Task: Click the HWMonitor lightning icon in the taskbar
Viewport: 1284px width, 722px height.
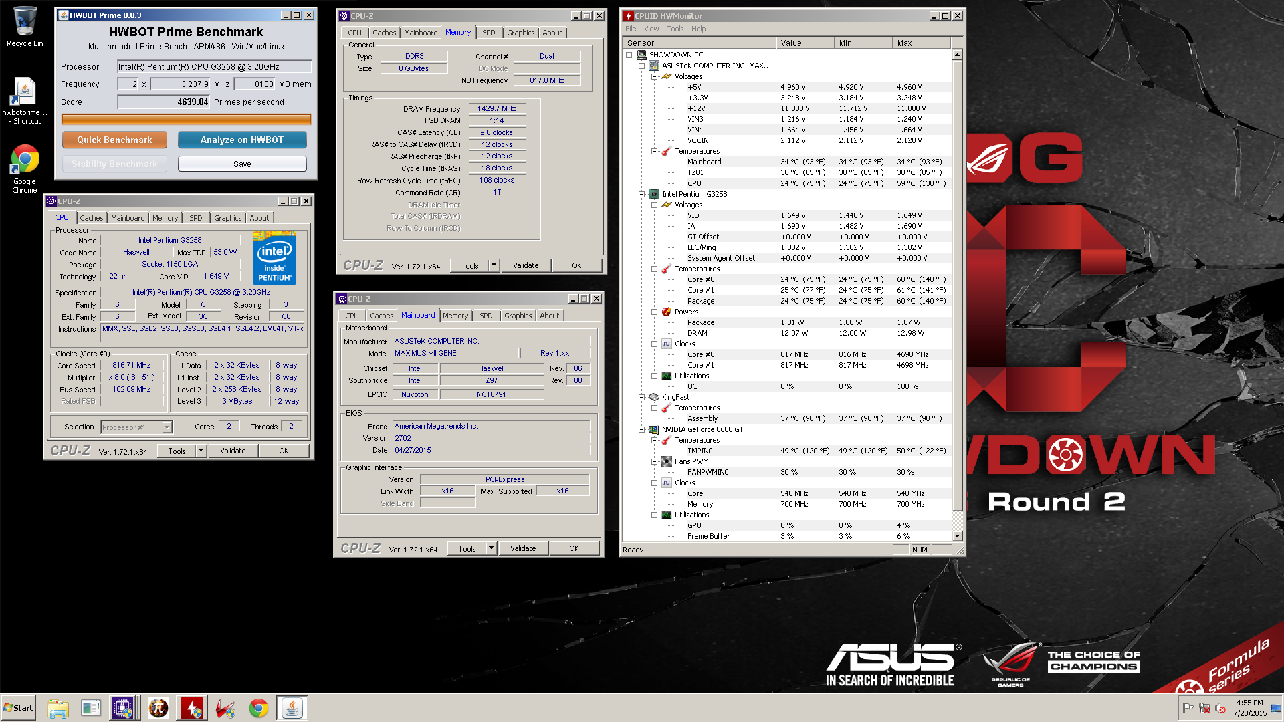Action: point(193,708)
